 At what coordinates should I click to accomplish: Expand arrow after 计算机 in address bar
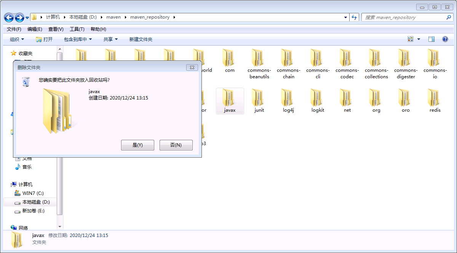[64, 17]
